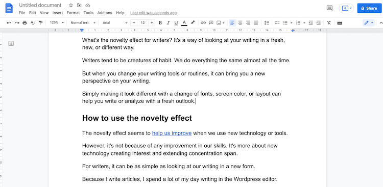Viewport: 383px width, 187px height.
Task: Check the cloud save status icon
Action: pos(87,5)
